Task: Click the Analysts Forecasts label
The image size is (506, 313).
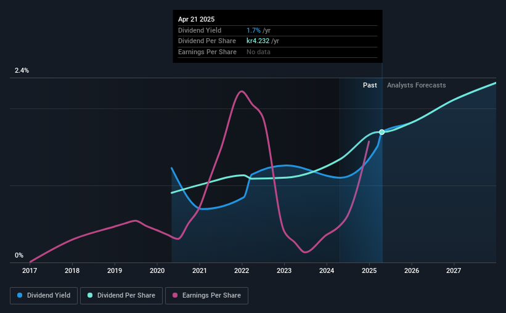Action: 416,85
